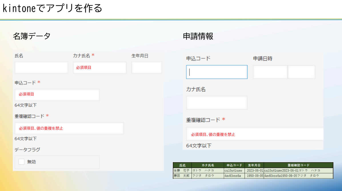Click table cell cq15s41saw in 申込コード column
The height and width of the screenshot is (191, 342).
234,171
